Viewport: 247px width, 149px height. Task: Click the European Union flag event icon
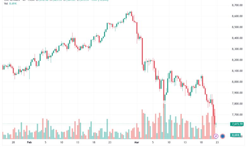(222, 136)
